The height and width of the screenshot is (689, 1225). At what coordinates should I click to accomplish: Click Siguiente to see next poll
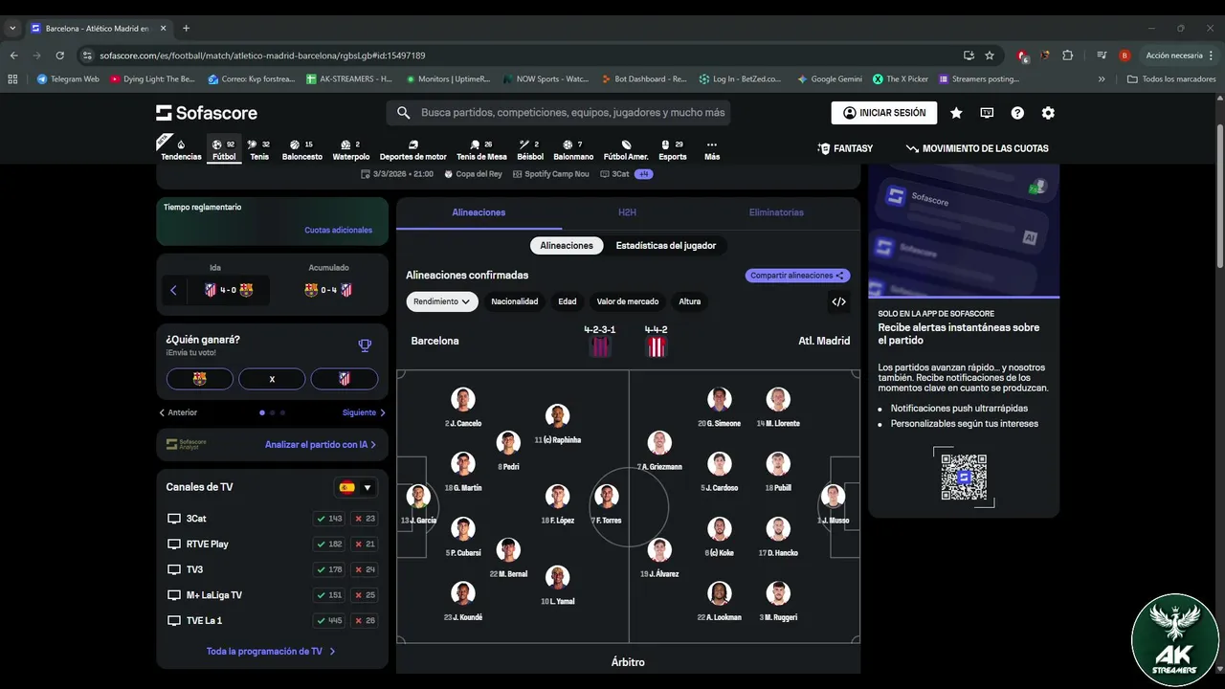click(x=364, y=412)
